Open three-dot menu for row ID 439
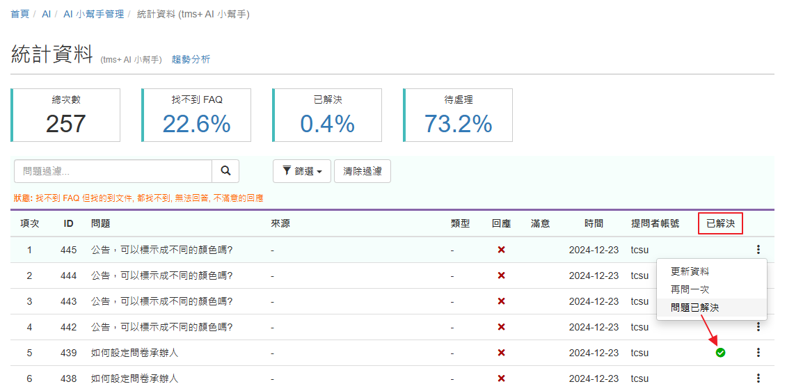 tap(758, 353)
